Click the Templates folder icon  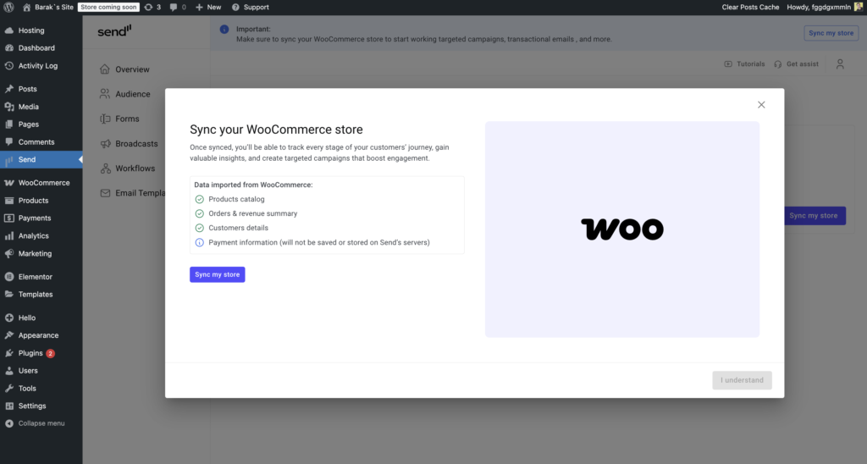(9, 294)
